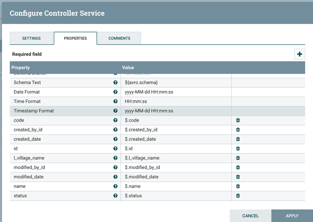Select the Schema Text property name
This screenshot has width=313, height=222.
coord(27,82)
